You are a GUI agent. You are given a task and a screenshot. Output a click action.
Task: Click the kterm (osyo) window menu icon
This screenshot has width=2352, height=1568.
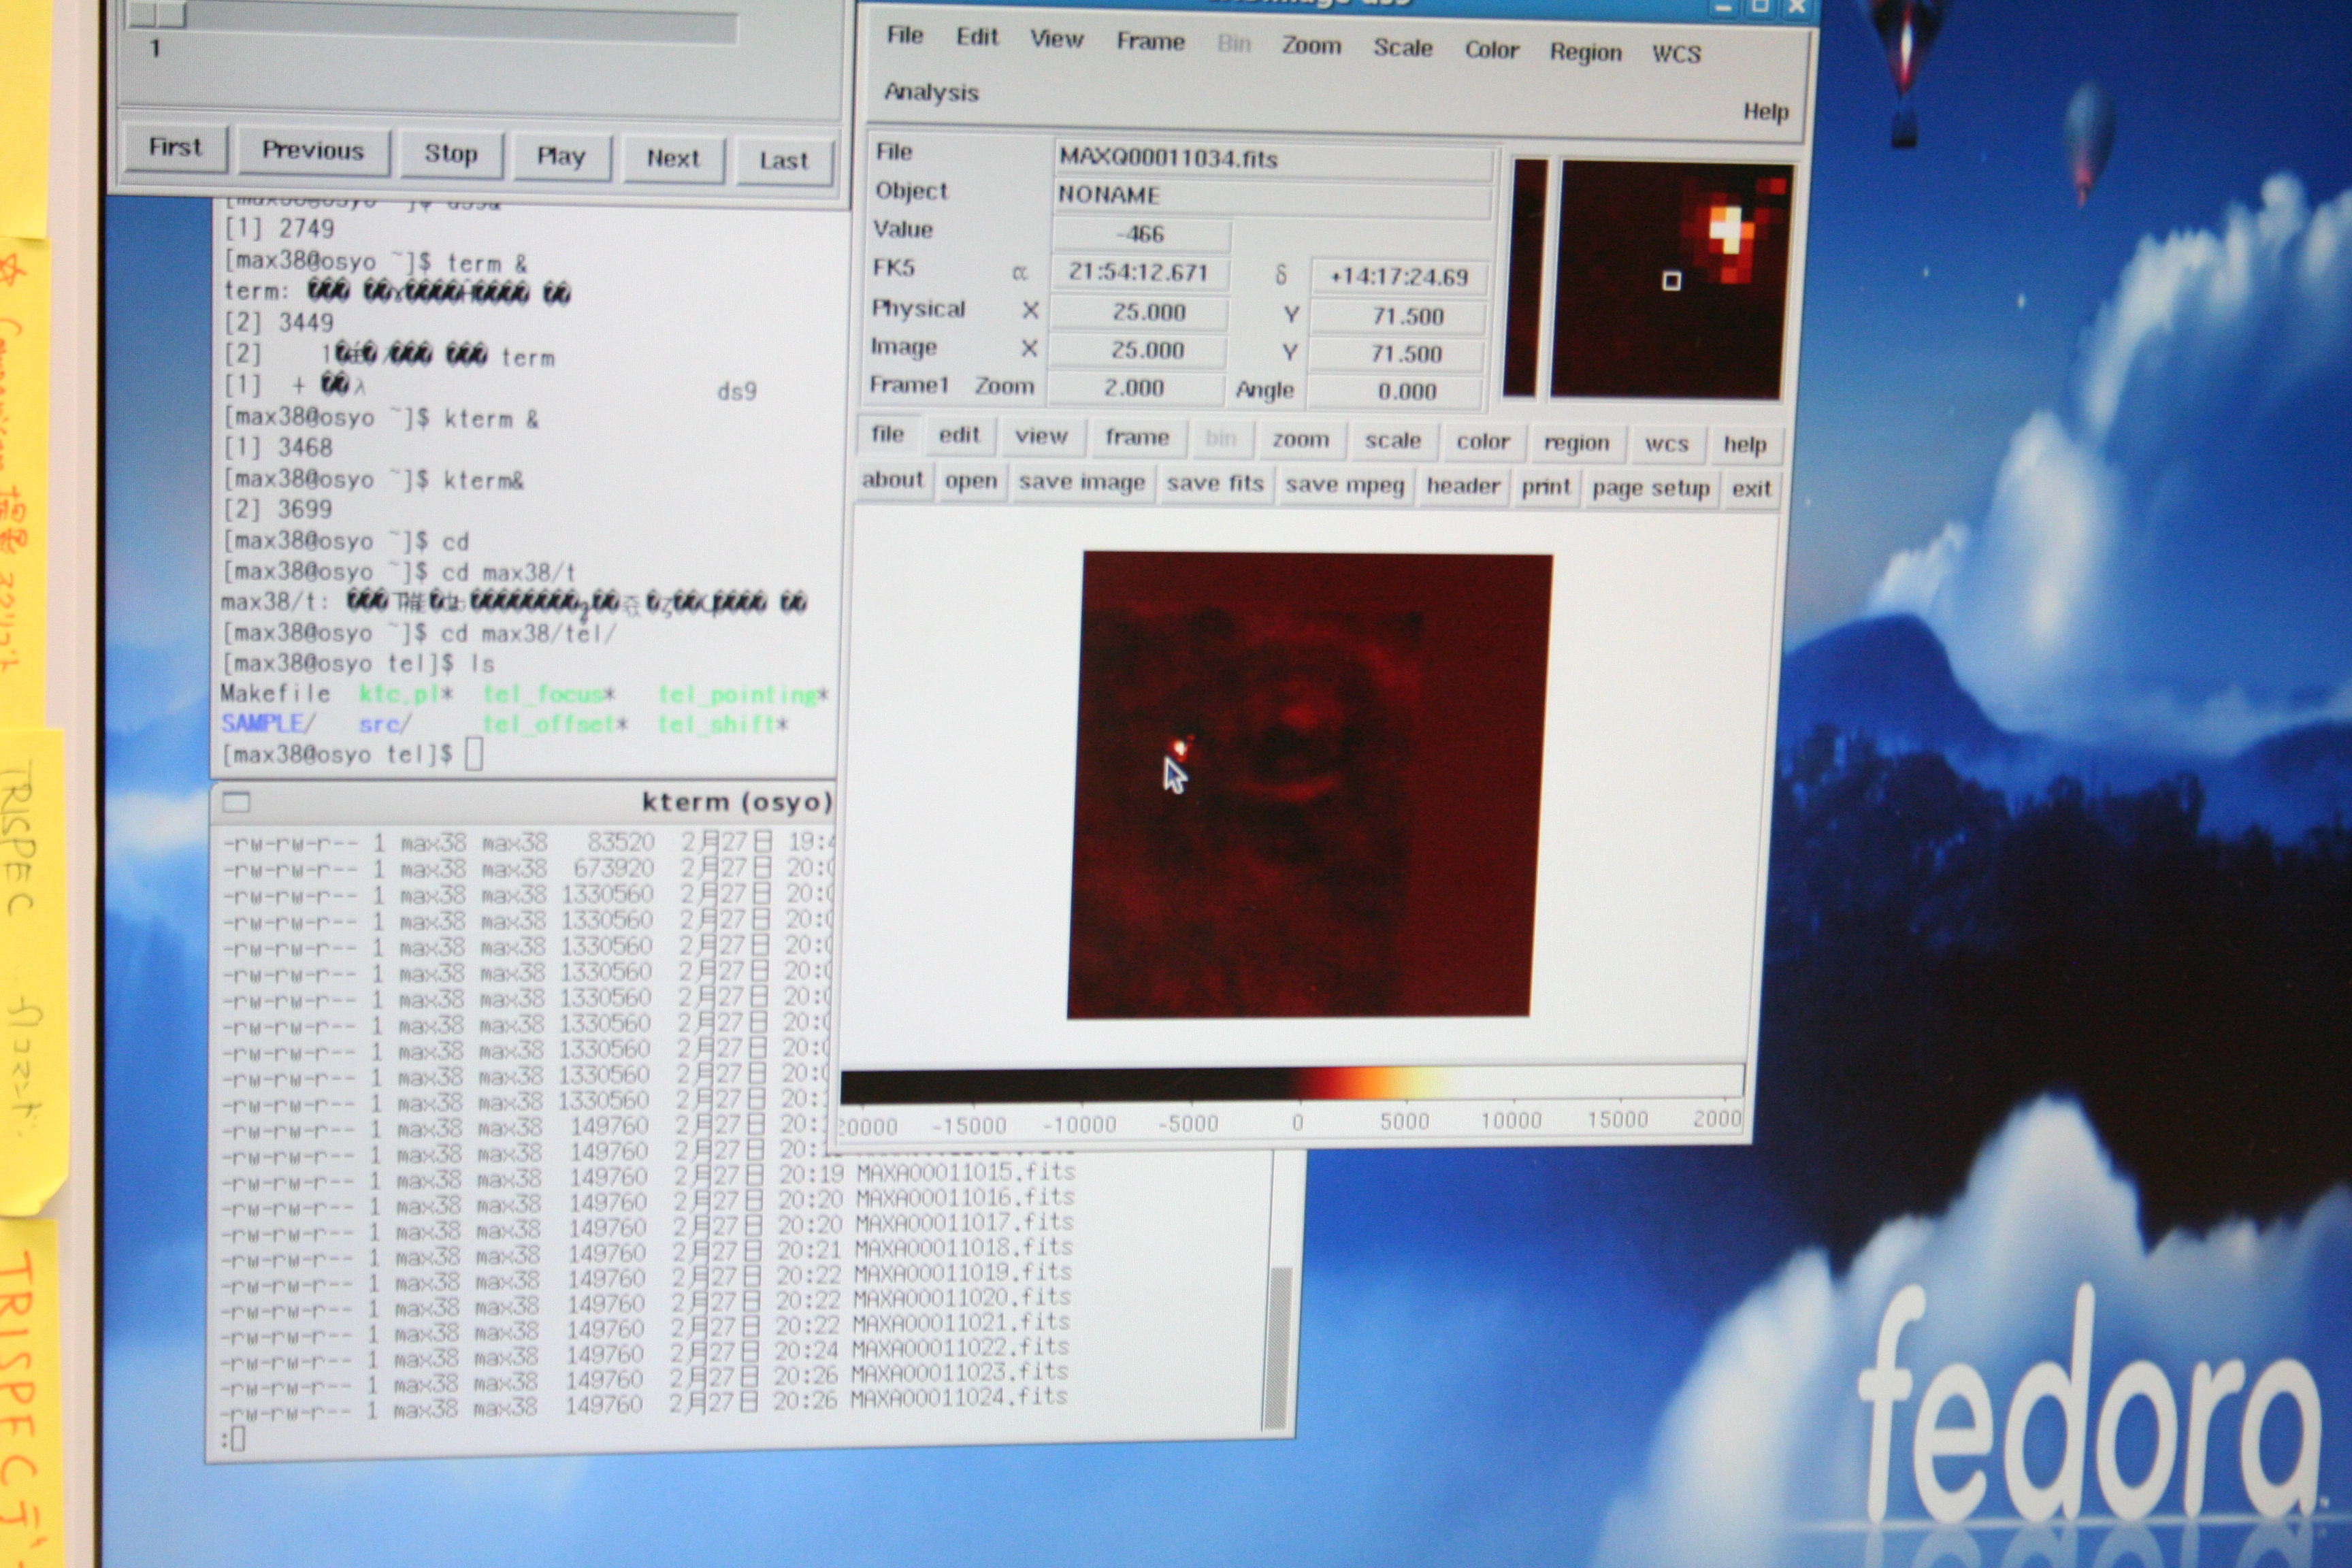click(236, 802)
